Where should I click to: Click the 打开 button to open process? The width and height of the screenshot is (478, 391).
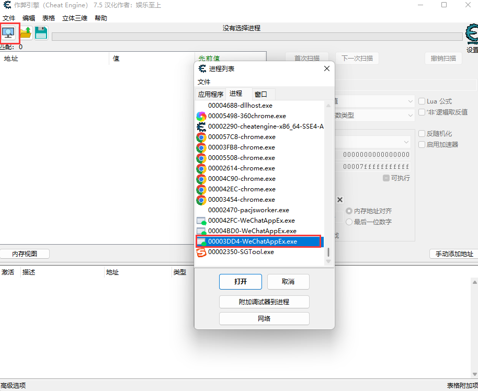pyautogui.click(x=241, y=282)
